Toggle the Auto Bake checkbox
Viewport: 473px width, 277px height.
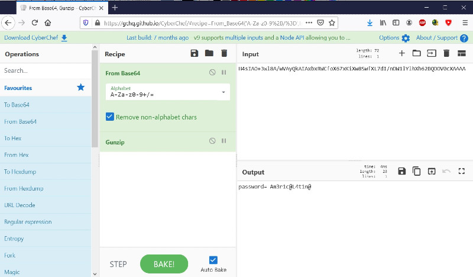click(x=213, y=260)
